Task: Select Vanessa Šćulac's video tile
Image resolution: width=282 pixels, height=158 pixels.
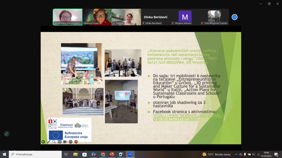Action: point(97,17)
